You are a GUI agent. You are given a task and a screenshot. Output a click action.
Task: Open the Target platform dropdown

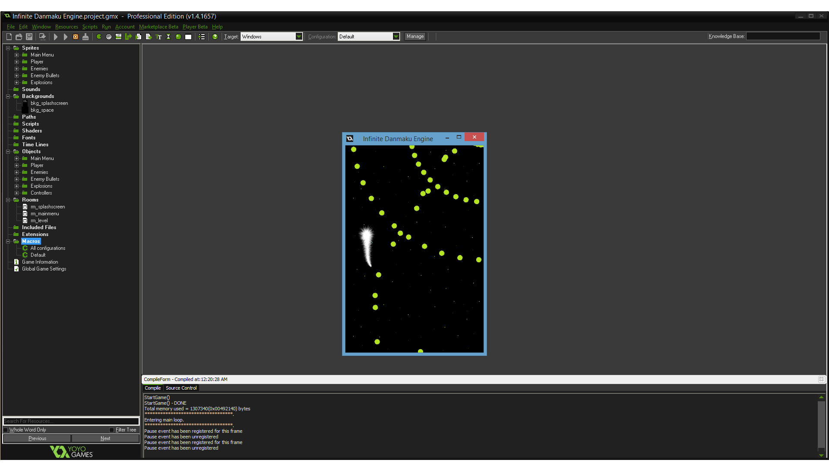click(299, 36)
